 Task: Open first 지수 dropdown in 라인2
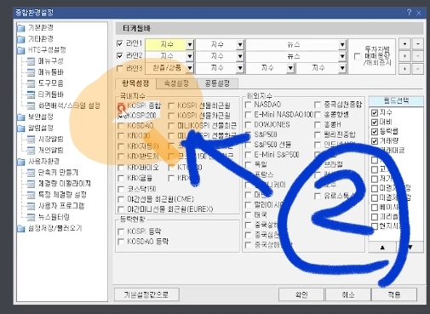click(190, 56)
